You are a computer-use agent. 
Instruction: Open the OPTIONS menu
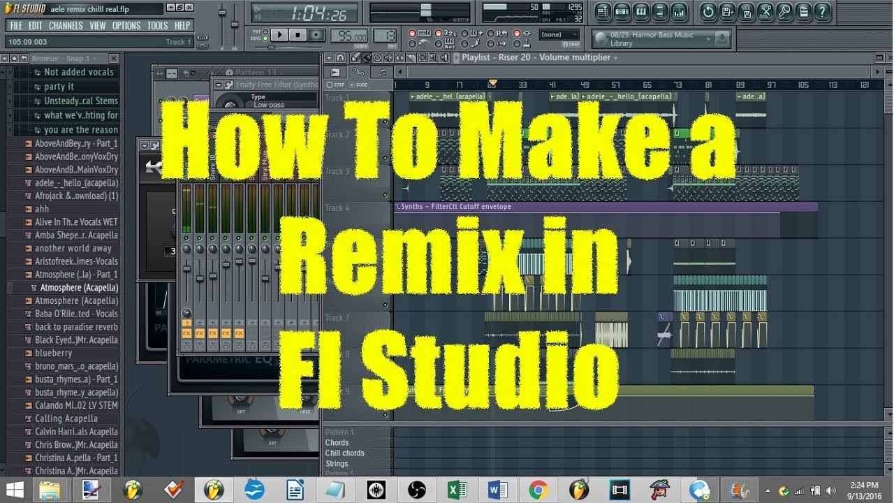[126, 26]
